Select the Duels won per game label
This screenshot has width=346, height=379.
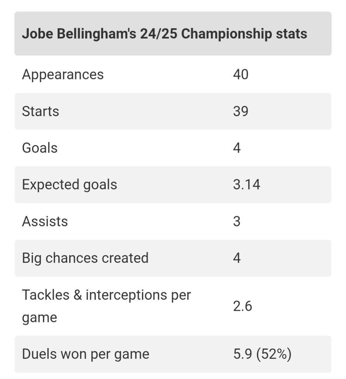coord(86,354)
